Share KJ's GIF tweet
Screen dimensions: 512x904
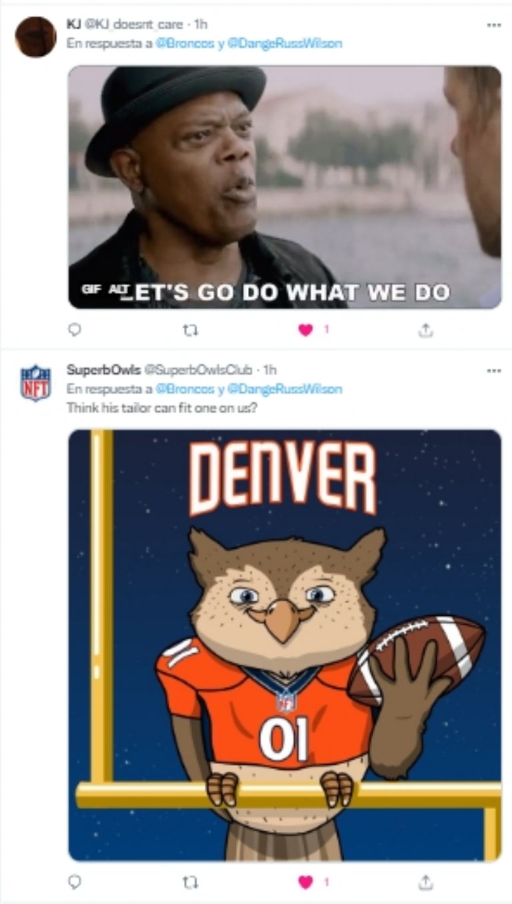(426, 329)
